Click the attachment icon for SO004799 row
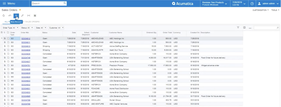Screen dimensions: 281x107 (5, 100)
